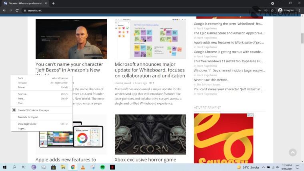
Task: Select Back in the context menu
Action: pos(42,78)
